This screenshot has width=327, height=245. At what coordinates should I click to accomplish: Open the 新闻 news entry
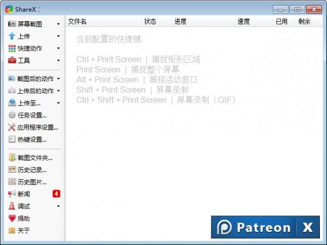coord(23,194)
